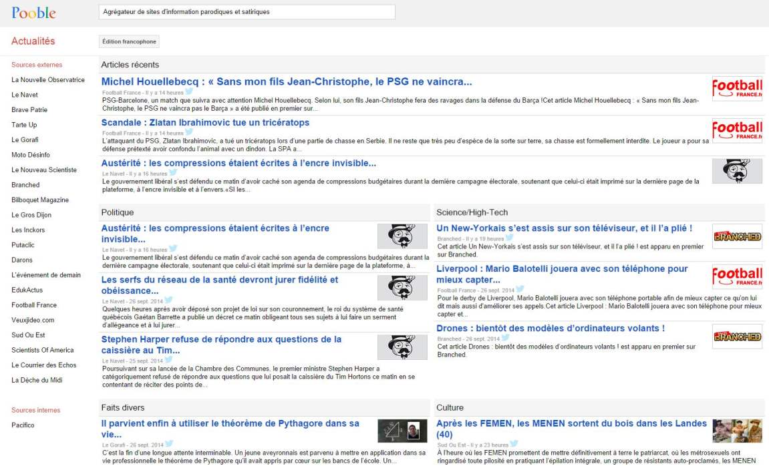The height and width of the screenshot is (466, 769).
Task: Click Twitter icon beside Stephen Harper article
Action: (168, 360)
